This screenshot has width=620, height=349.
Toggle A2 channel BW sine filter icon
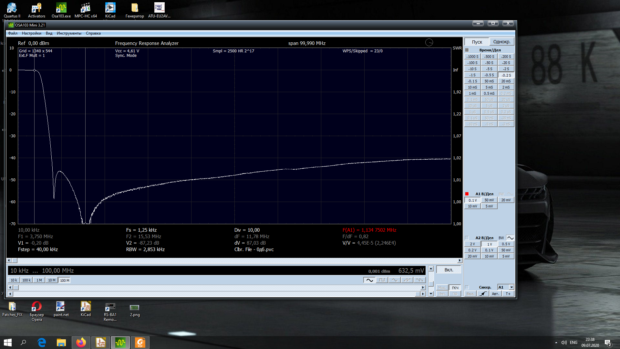(x=510, y=238)
